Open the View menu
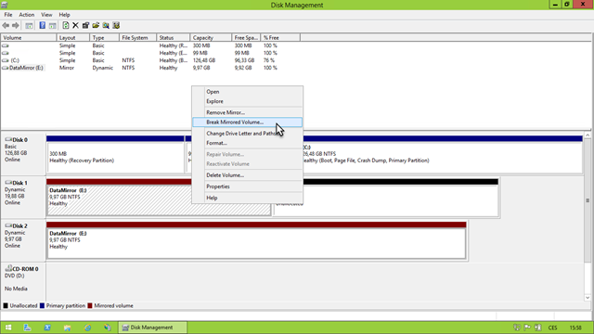 coord(46,15)
